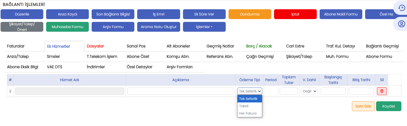Click the user profile icon
This screenshot has height=126, width=407.
[401, 24]
